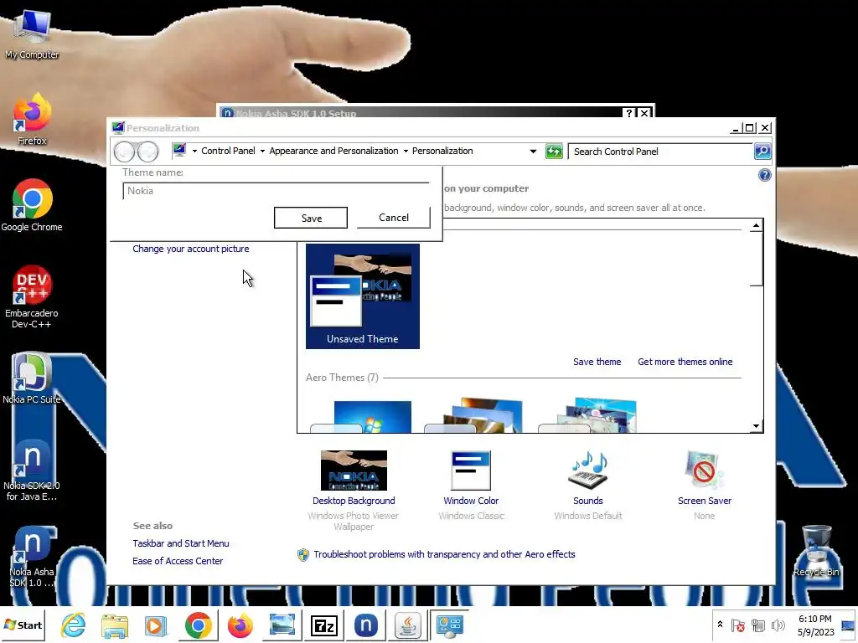Switch to Nokia setup taskbar icon

click(x=365, y=625)
